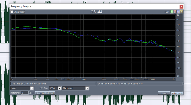Click the Copy to Clipboard button
This screenshot has width=191, height=105.
point(45,93)
